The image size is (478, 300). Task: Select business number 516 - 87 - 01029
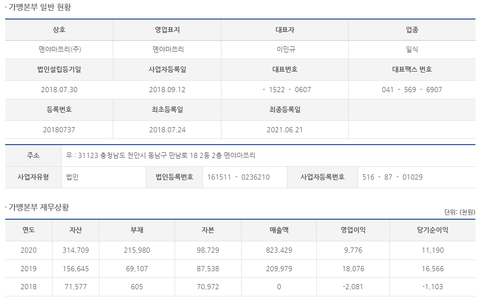pos(392,177)
